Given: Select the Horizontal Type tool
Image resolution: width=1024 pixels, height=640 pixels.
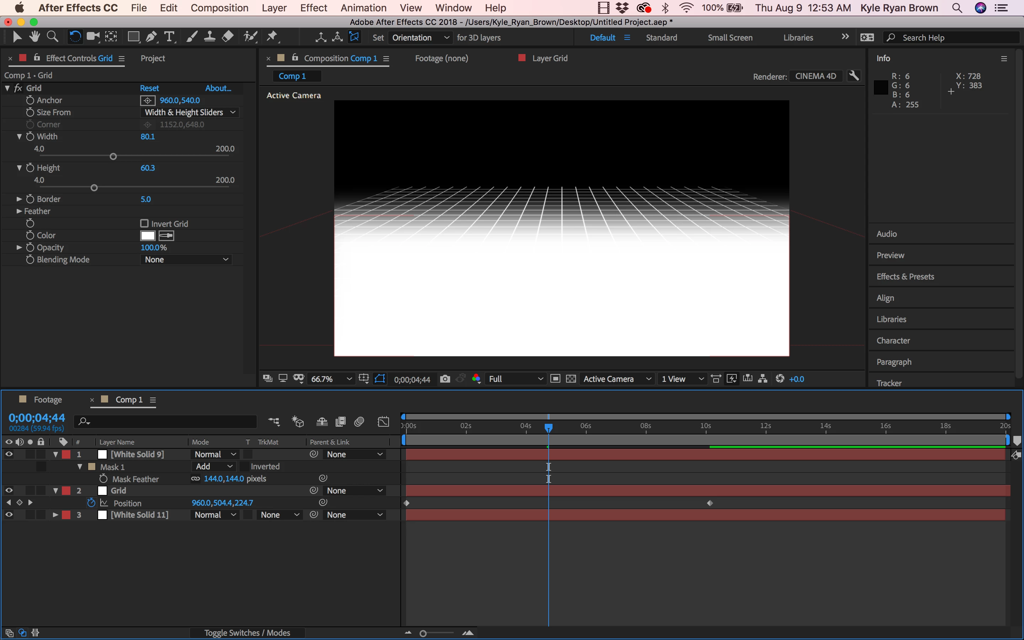Looking at the screenshot, I should 169,37.
